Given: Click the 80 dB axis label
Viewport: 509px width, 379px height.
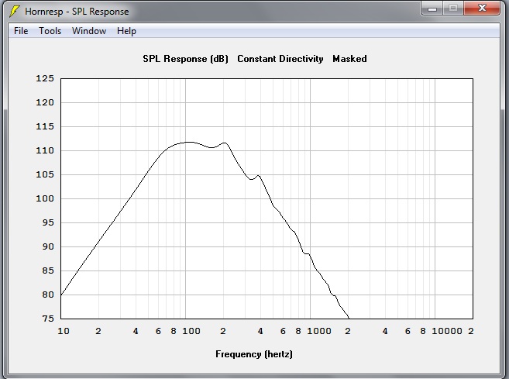Looking at the screenshot, I should [x=48, y=295].
